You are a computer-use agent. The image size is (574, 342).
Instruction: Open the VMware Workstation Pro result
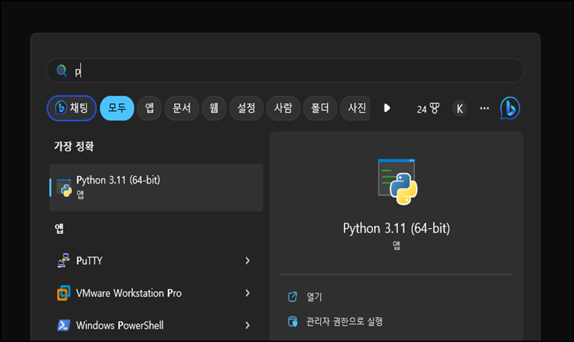click(x=157, y=293)
